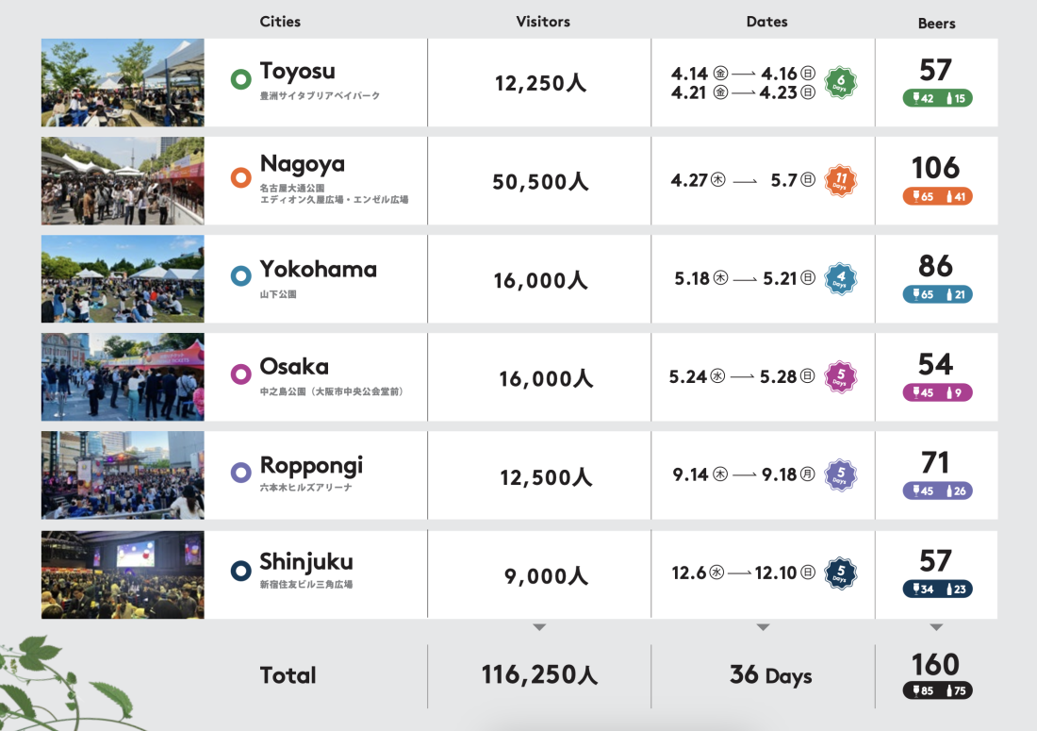Click the orange beer count pill for Nagoya

pos(936,197)
